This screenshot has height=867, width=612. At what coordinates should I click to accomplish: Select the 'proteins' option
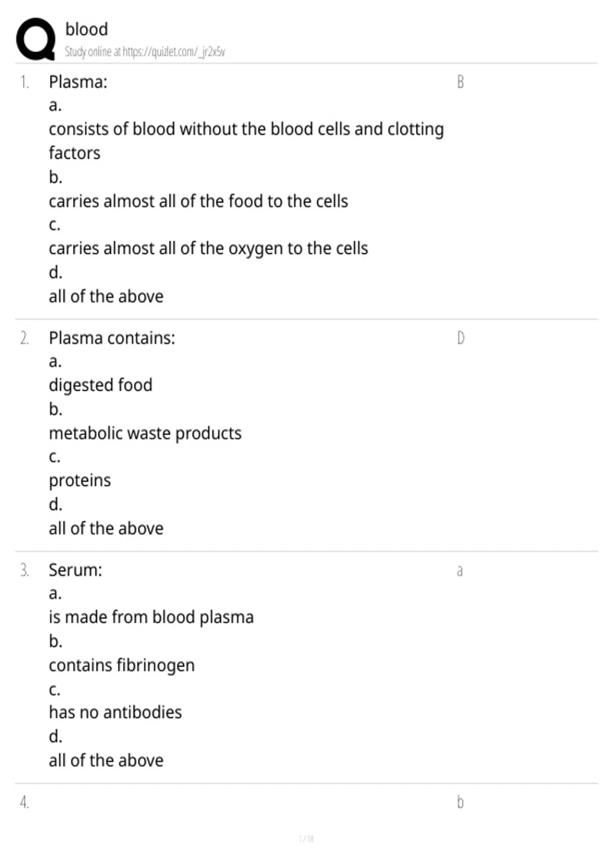pyautogui.click(x=80, y=480)
